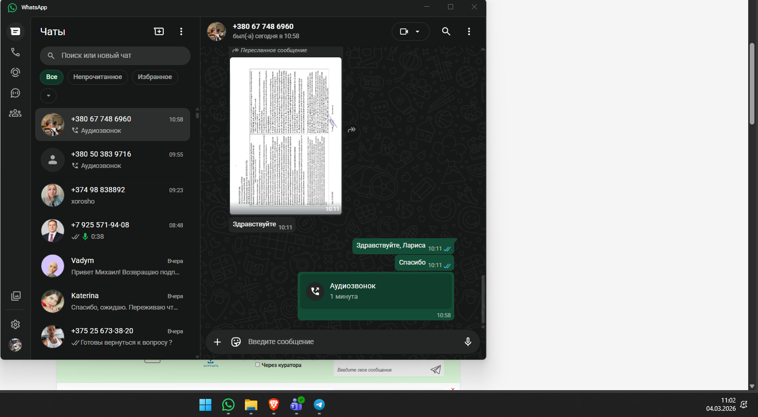Image resolution: width=758 pixels, height=417 pixels.
Task: Open the attach plus button in composer
Action: click(x=218, y=342)
